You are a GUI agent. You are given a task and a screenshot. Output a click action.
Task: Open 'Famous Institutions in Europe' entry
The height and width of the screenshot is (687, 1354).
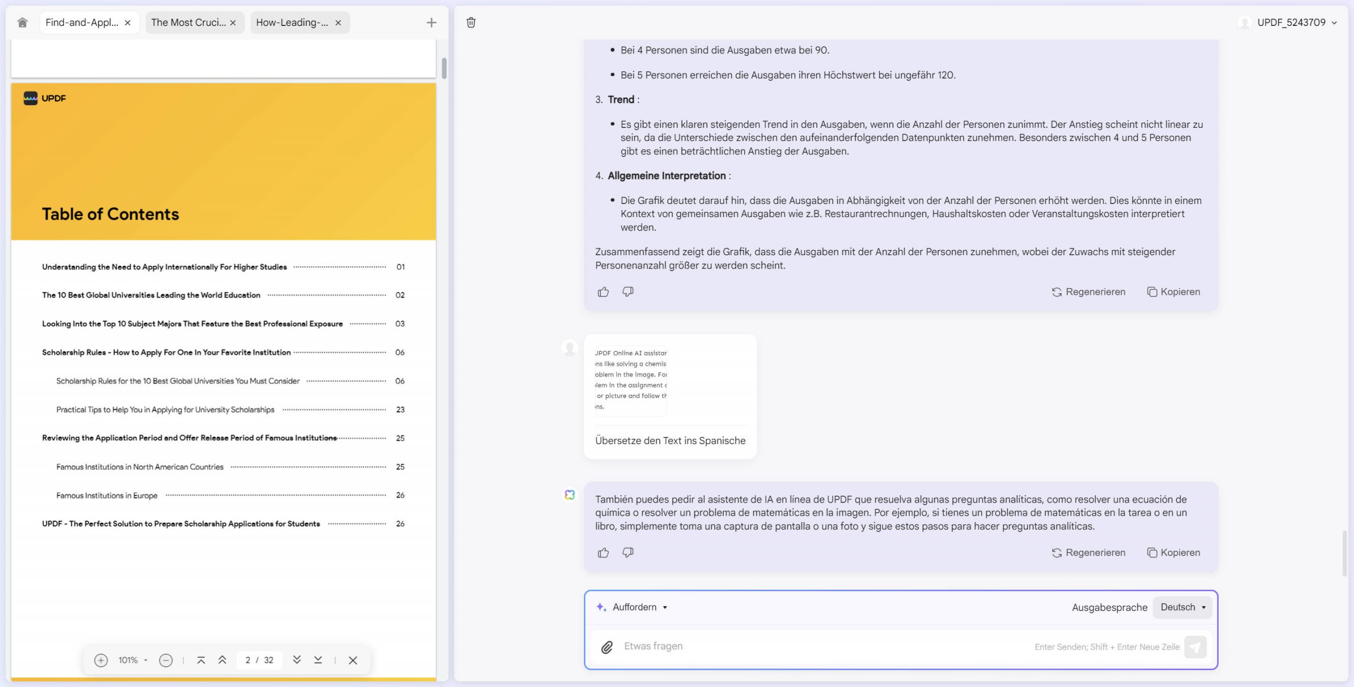click(231, 496)
